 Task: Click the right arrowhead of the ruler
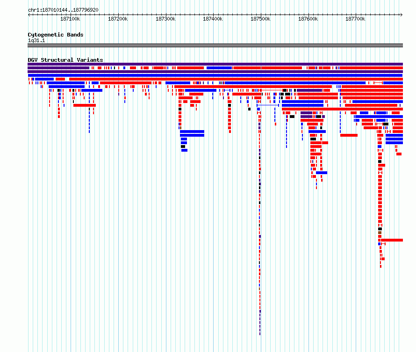(402, 15)
